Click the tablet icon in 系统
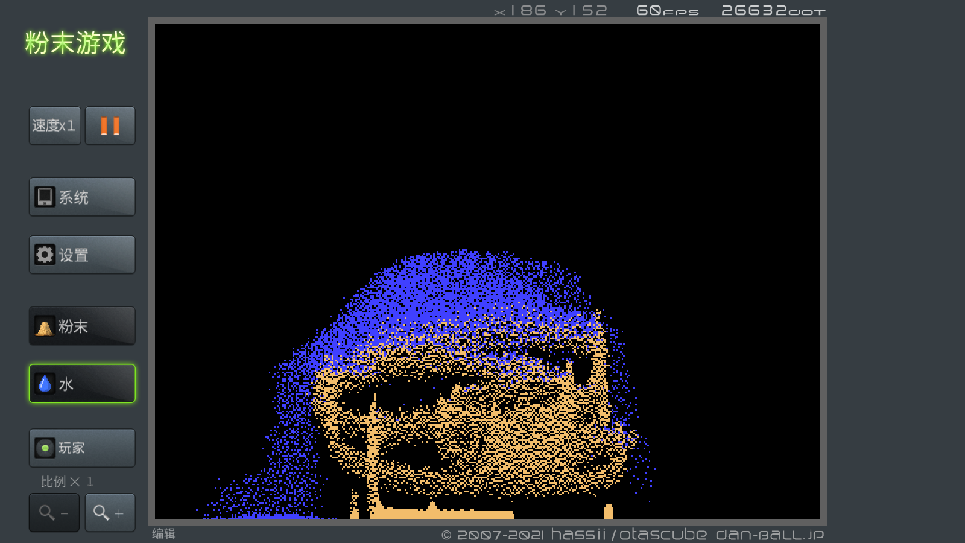This screenshot has height=543, width=965. pyautogui.click(x=45, y=197)
